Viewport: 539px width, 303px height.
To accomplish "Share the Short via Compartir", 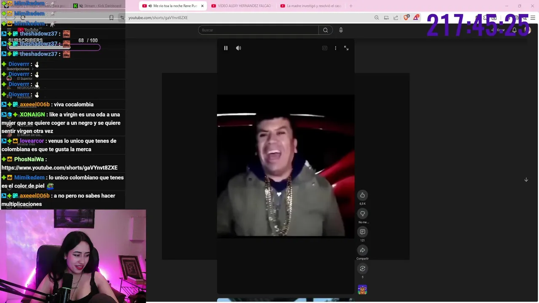I will pyautogui.click(x=363, y=250).
